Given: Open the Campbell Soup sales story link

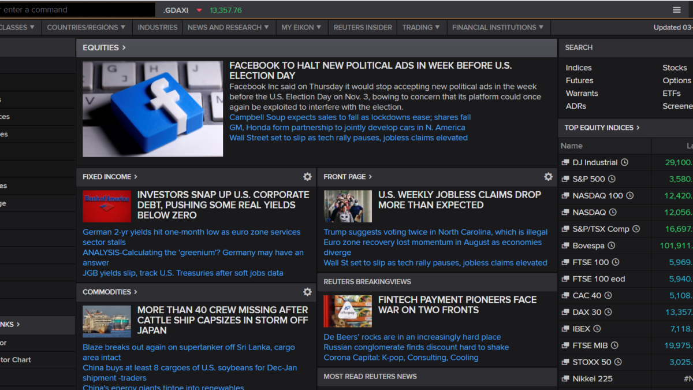Looking at the screenshot, I should click(350, 117).
